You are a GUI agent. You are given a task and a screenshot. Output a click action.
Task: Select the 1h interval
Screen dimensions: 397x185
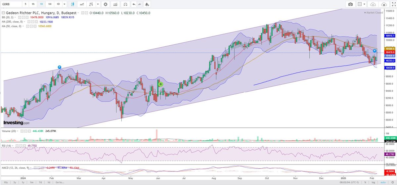click(33, 4)
